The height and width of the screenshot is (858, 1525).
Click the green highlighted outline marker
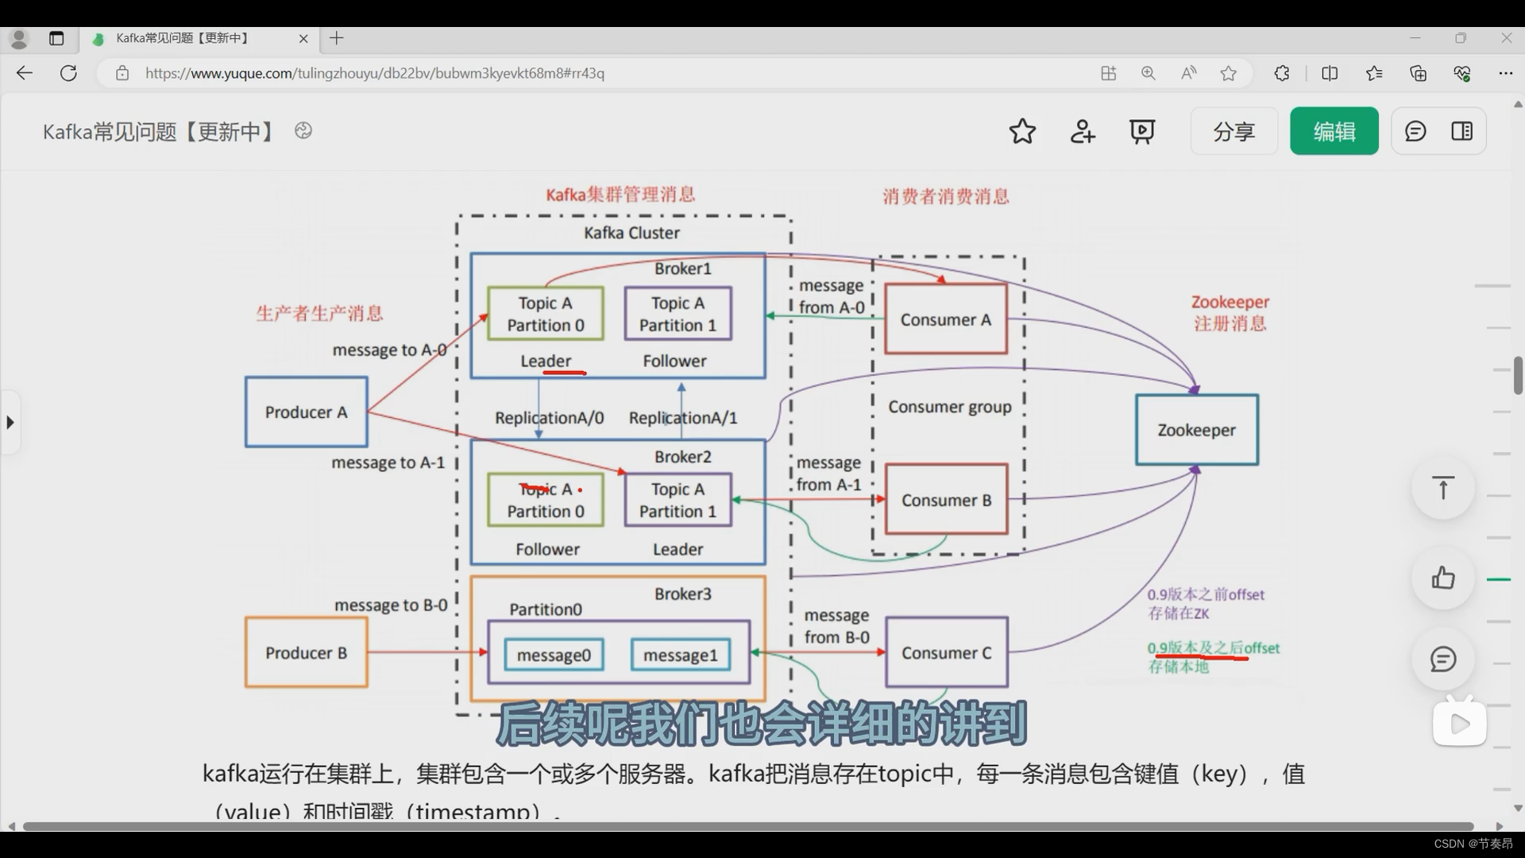1498,580
